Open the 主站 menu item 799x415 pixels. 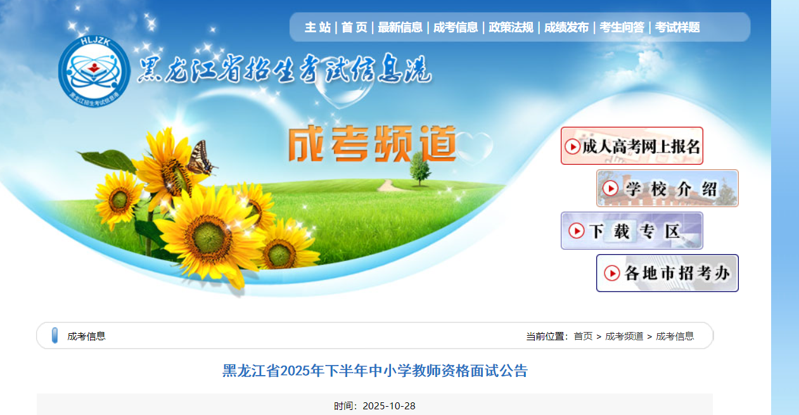tap(317, 27)
